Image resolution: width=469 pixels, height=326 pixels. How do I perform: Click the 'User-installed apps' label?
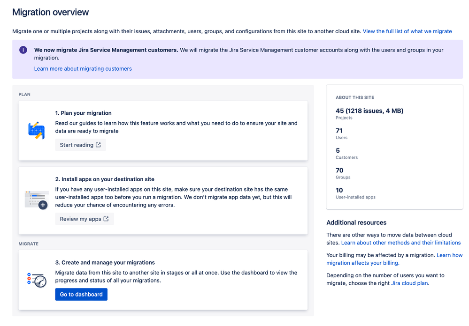point(355,197)
